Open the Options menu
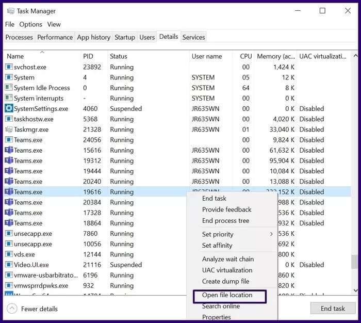Viewport: 361px width, 323px height. (30, 24)
